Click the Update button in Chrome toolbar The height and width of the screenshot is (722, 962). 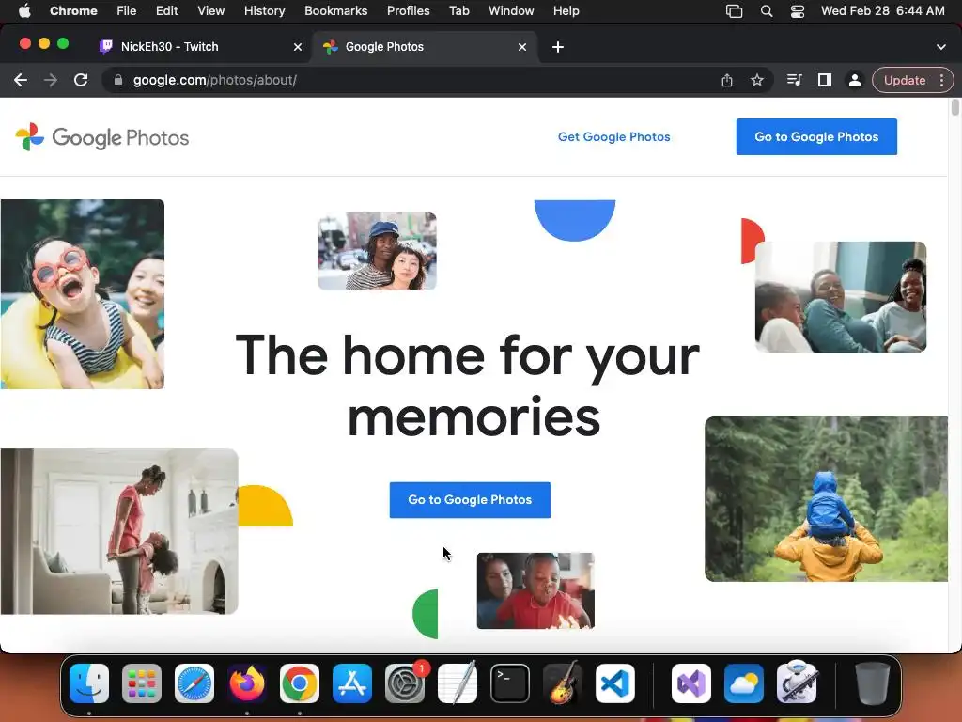[x=905, y=81]
